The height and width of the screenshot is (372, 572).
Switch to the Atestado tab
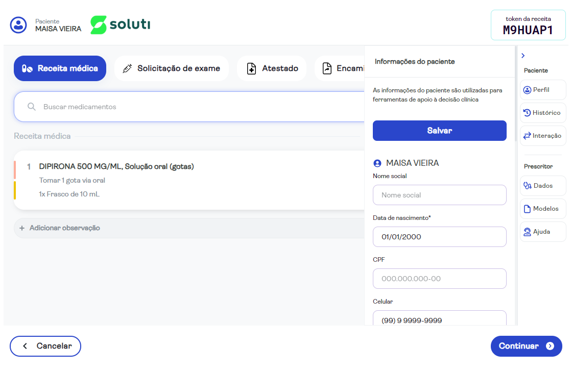[x=272, y=68]
